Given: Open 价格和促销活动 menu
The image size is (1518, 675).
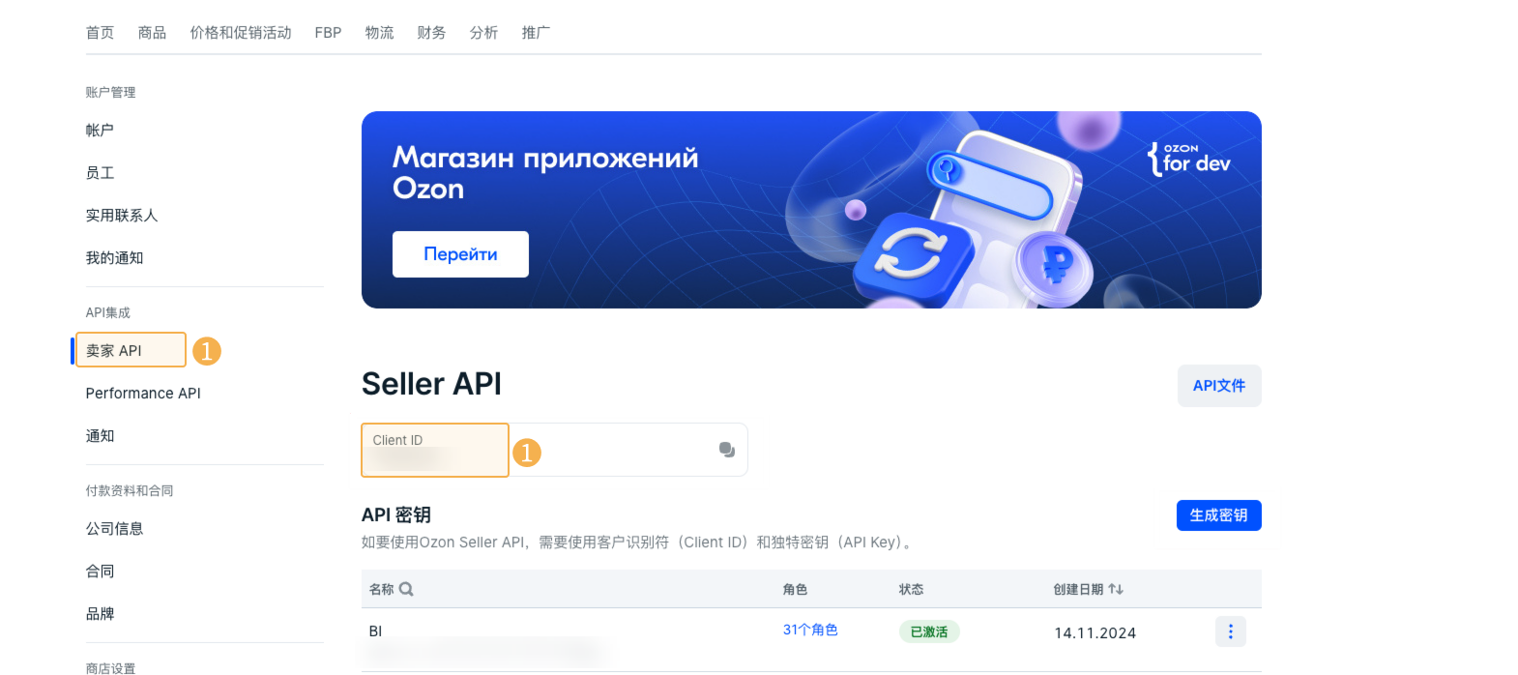Looking at the screenshot, I should pyautogui.click(x=241, y=33).
